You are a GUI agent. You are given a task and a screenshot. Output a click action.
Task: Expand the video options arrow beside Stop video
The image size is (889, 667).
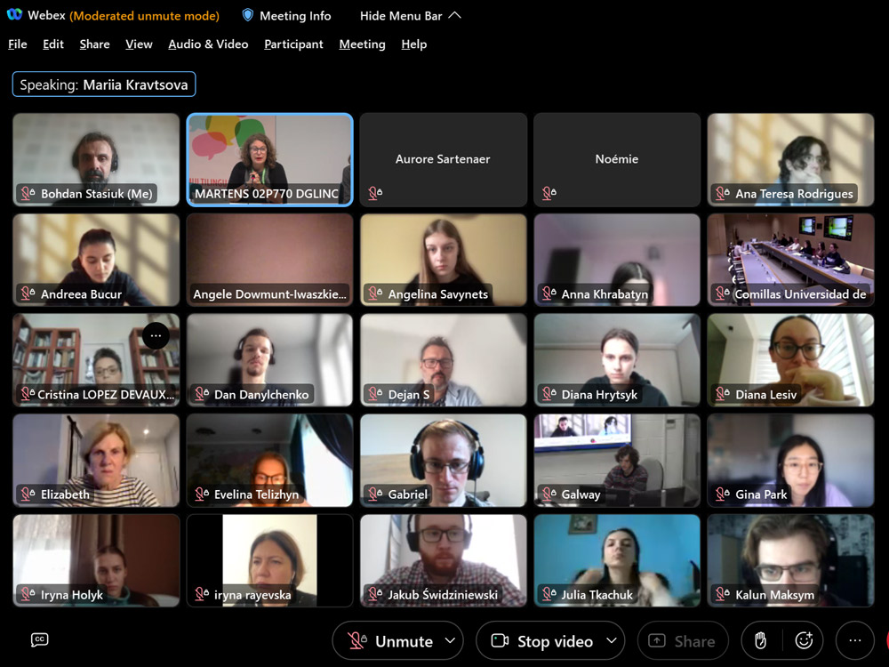coord(611,640)
